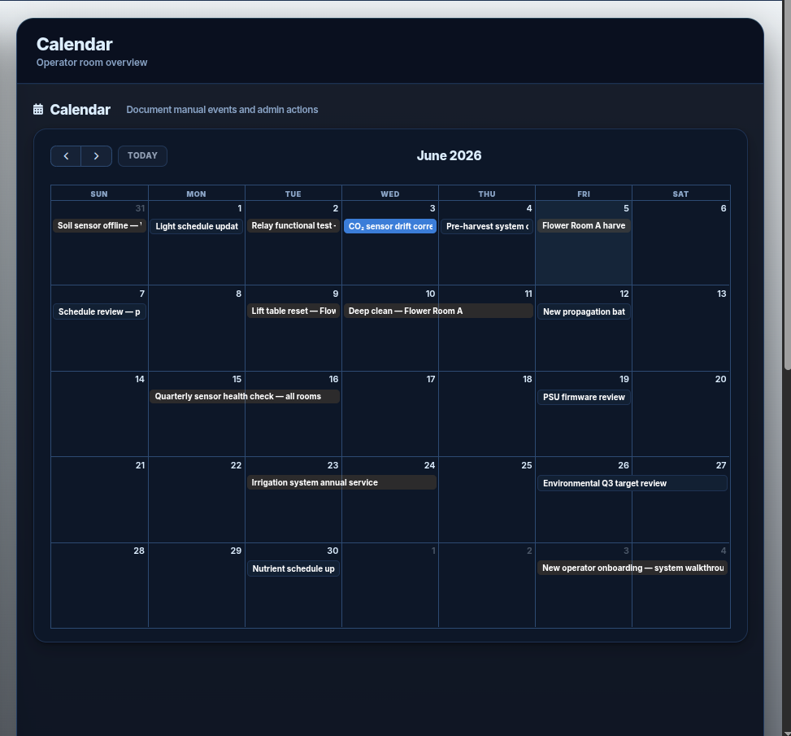791x736 pixels.
Task: Select day number 29 in June
Action: [236, 551]
